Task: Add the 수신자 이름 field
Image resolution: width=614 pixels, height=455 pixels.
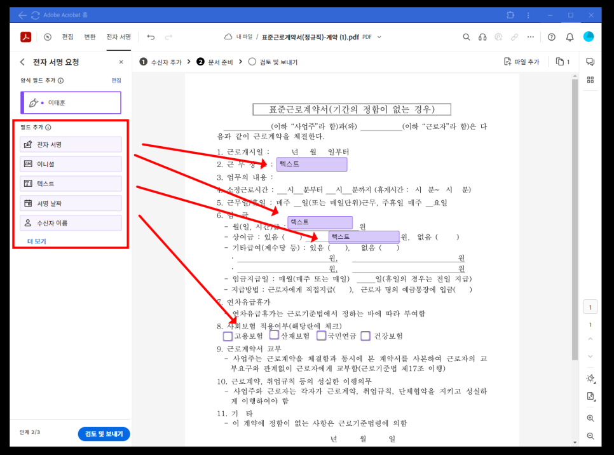Action: click(71, 223)
